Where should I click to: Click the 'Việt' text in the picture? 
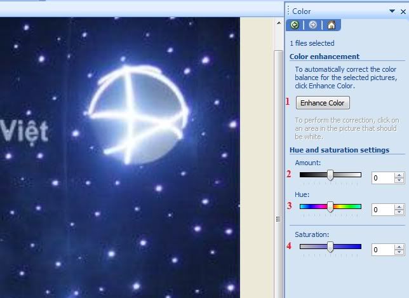[24, 132]
